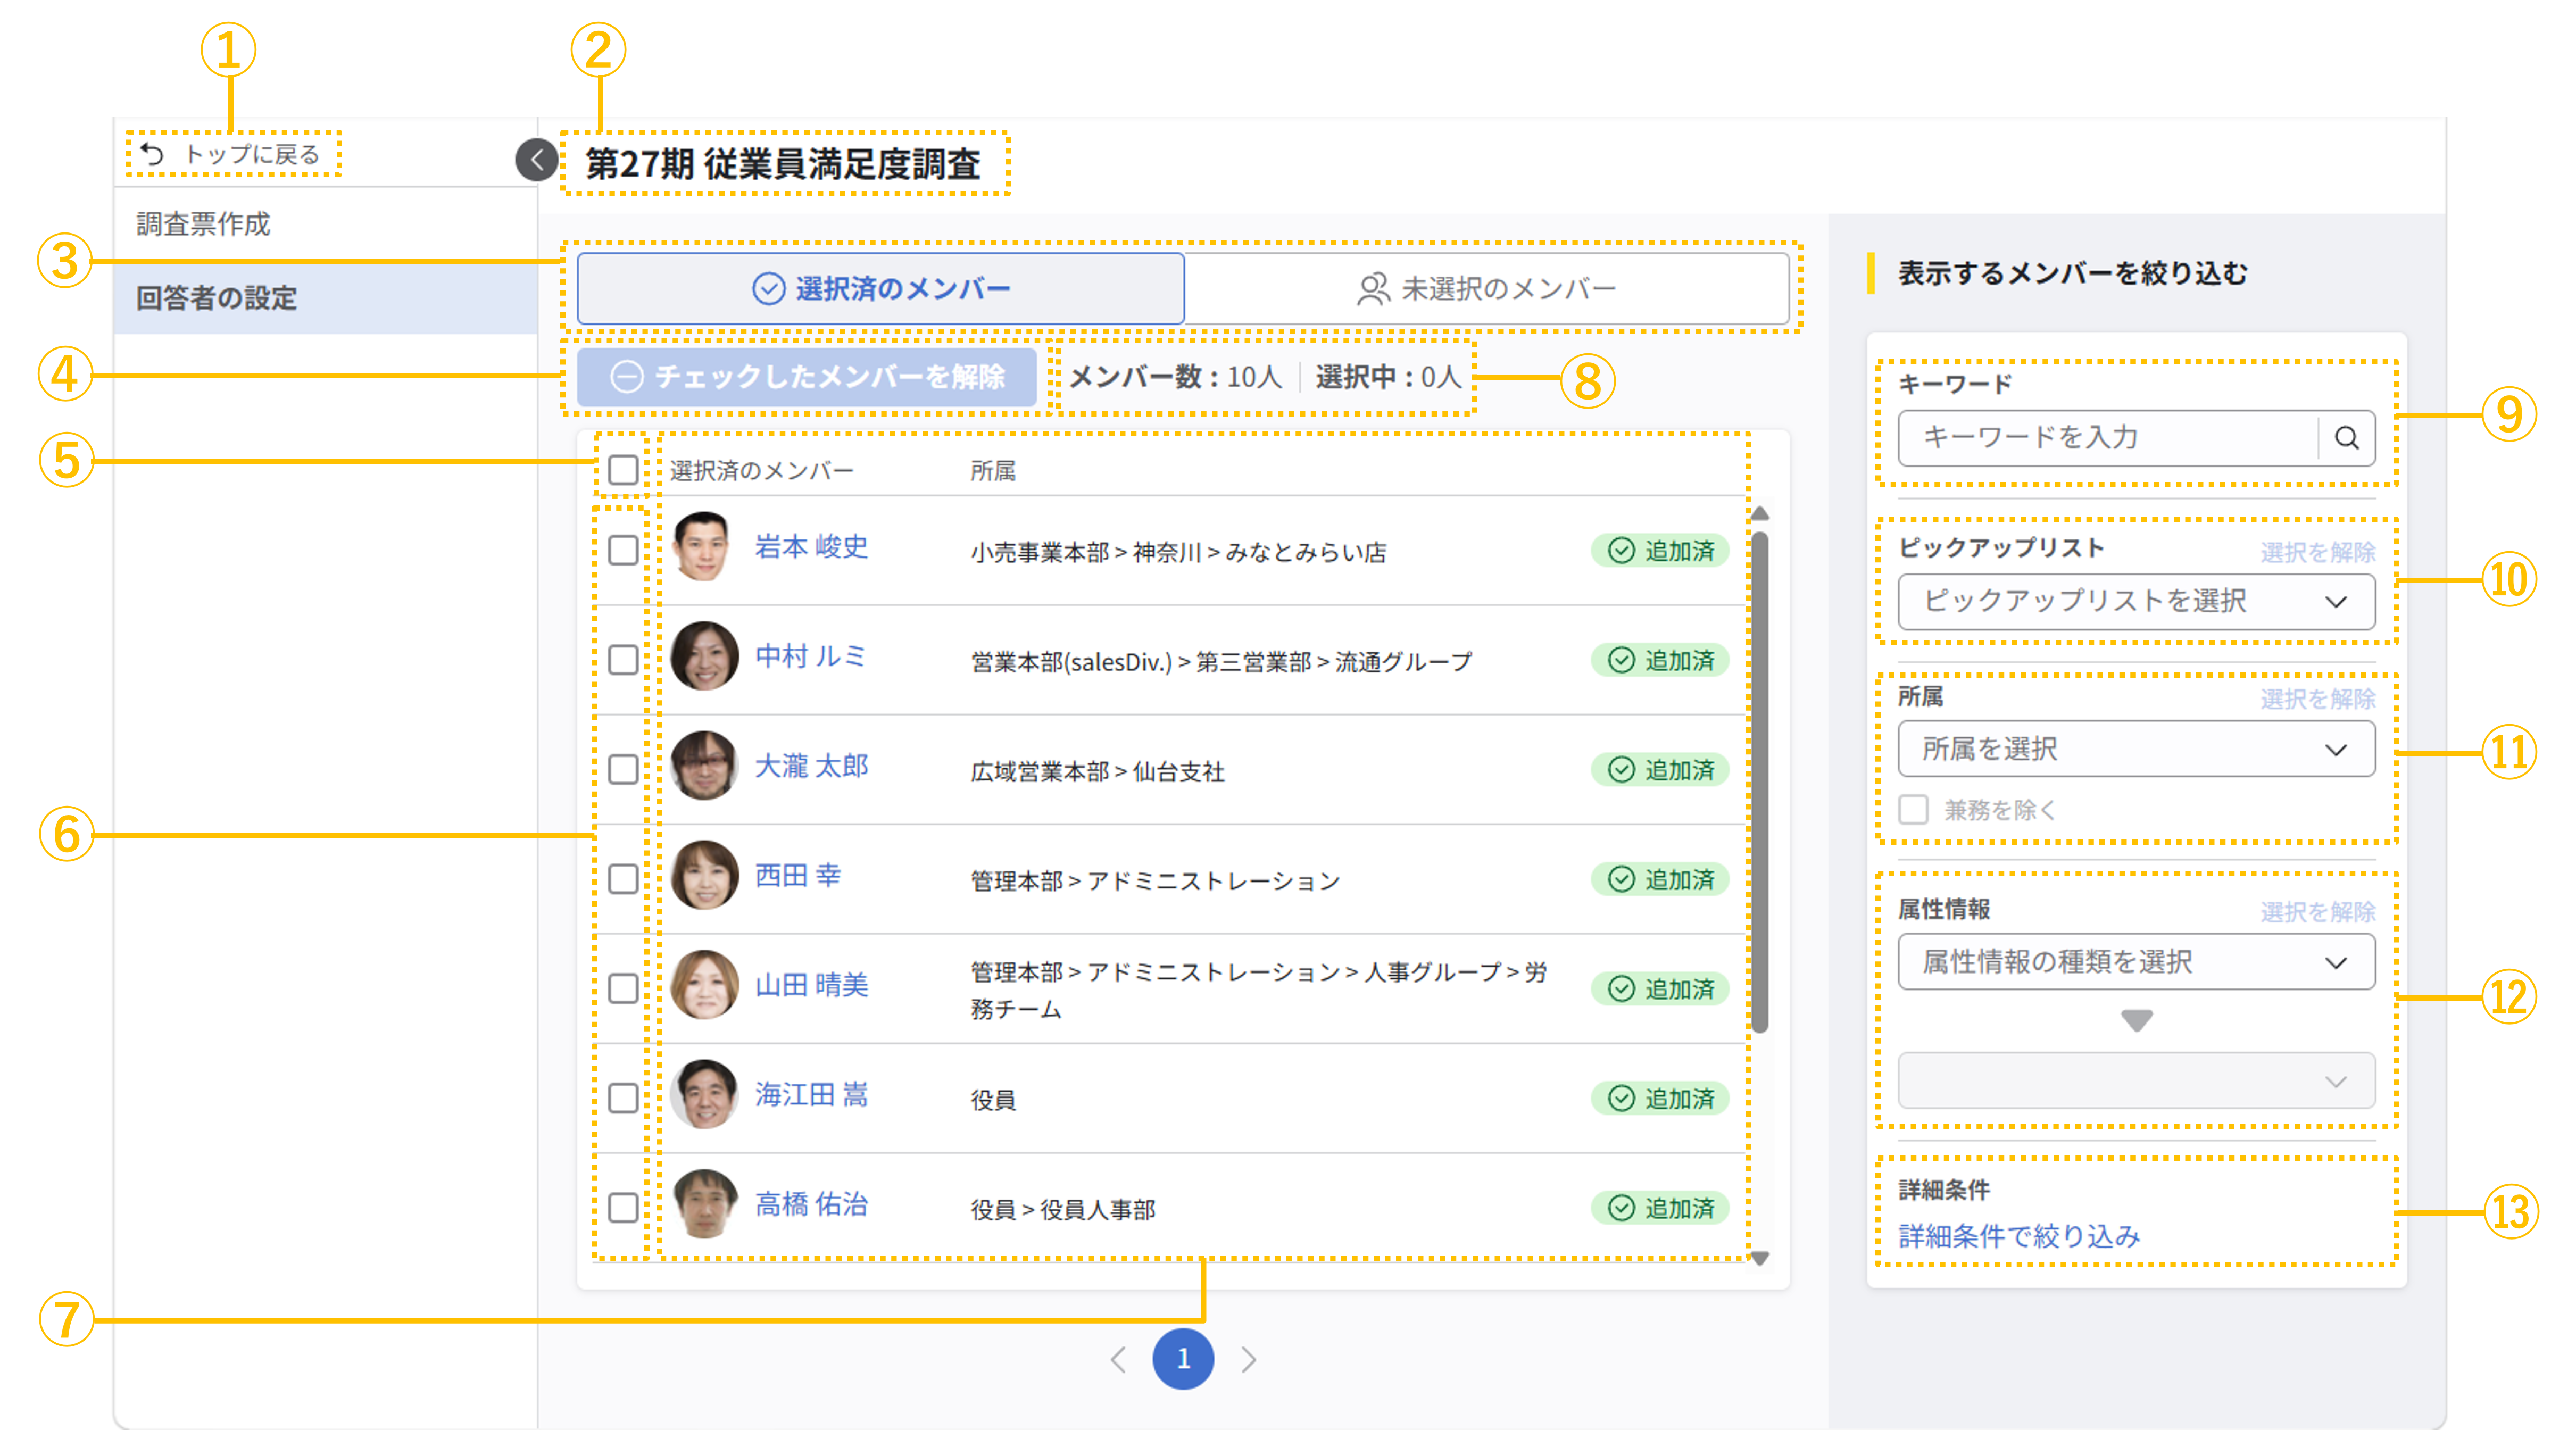The height and width of the screenshot is (1430, 2576).
Task: Check the box for 西田 幸
Action: pos(623,879)
